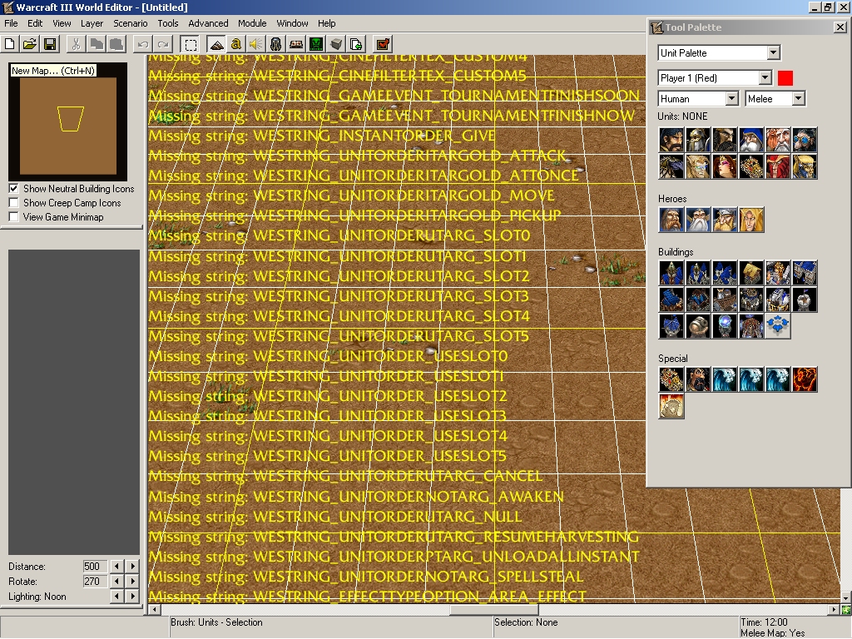Uncheck Show Neutral Building Icons
The height and width of the screenshot is (639, 852).
coord(13,189)
